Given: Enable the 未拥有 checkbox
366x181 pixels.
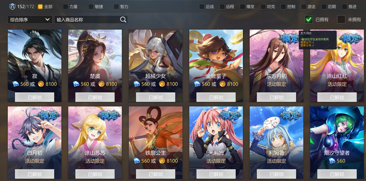Looking at the screenshot, I should (x=341, y=20).
